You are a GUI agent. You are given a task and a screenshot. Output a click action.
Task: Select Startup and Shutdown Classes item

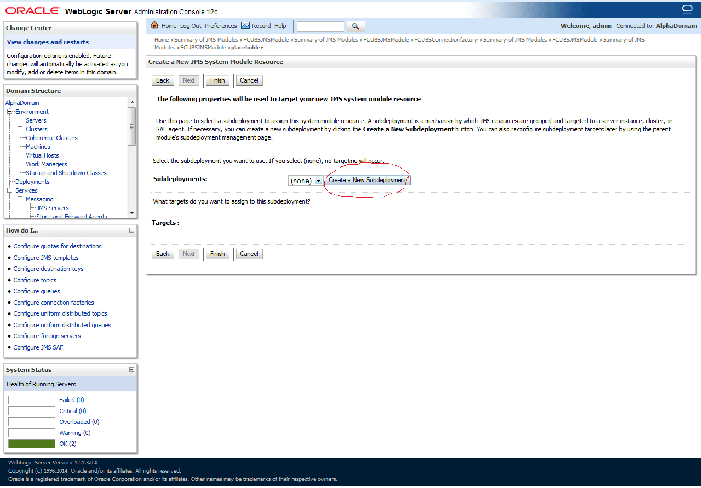[66, 173]
